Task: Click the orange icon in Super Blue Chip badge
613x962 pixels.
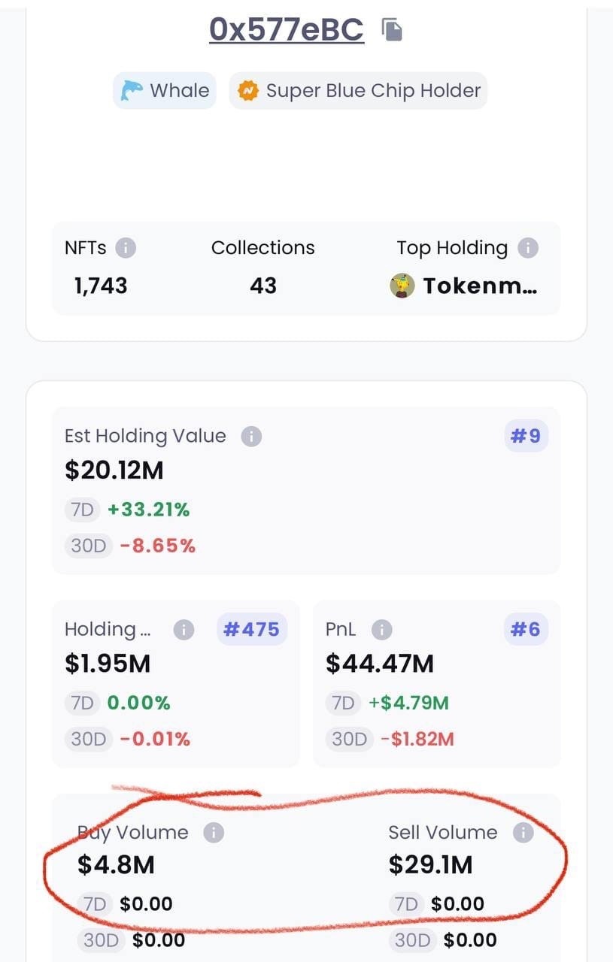Action: click(247, 91)
